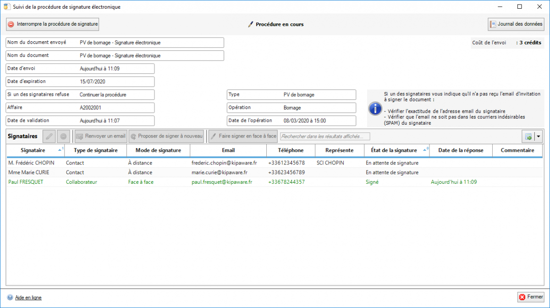Open the Journal des données

click(516, 24)
